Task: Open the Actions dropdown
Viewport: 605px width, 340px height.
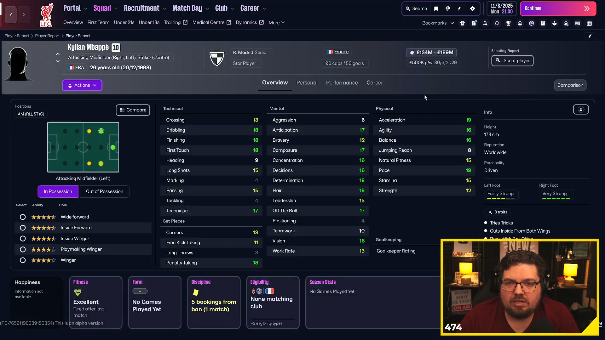Action: (x=82, y=85)
